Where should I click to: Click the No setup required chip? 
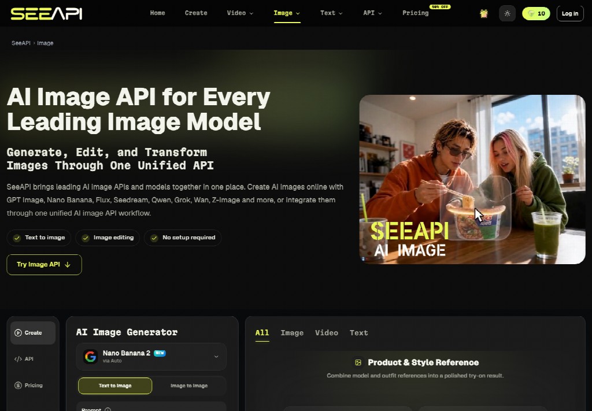pyautogui.click(x=183, y=238)
